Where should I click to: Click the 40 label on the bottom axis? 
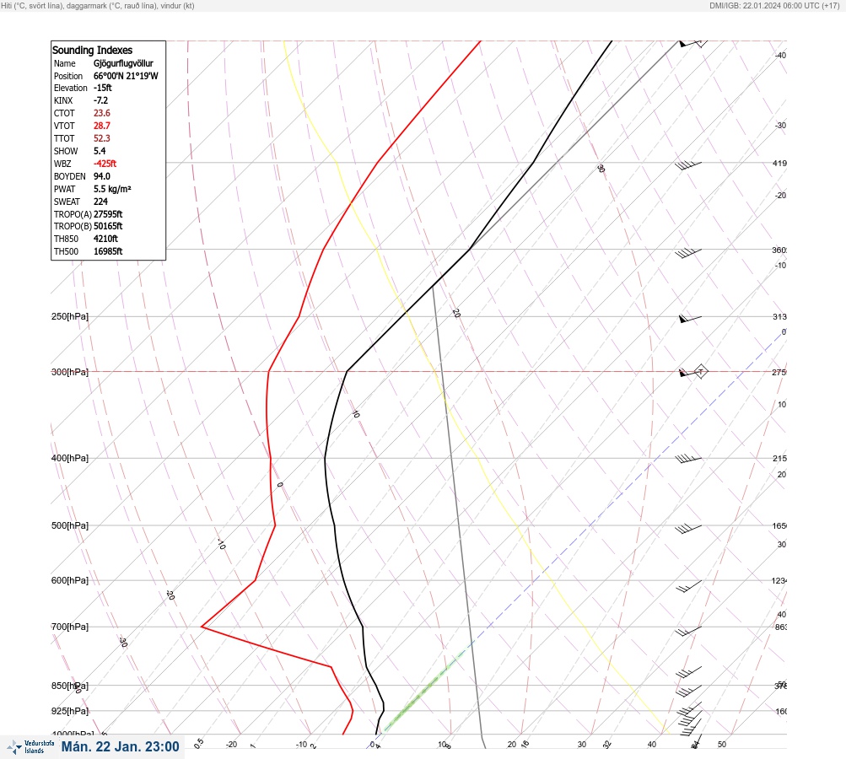652,745
